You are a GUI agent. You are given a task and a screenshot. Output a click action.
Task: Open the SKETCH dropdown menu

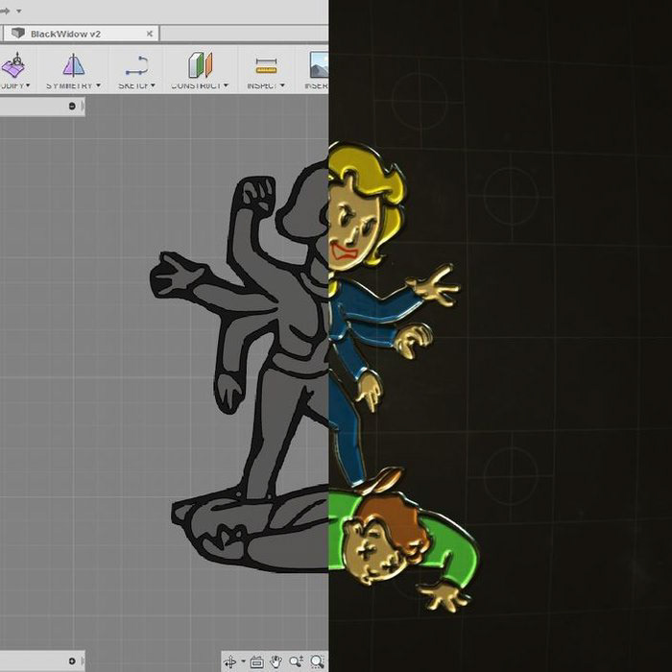[x=137, y=85]
